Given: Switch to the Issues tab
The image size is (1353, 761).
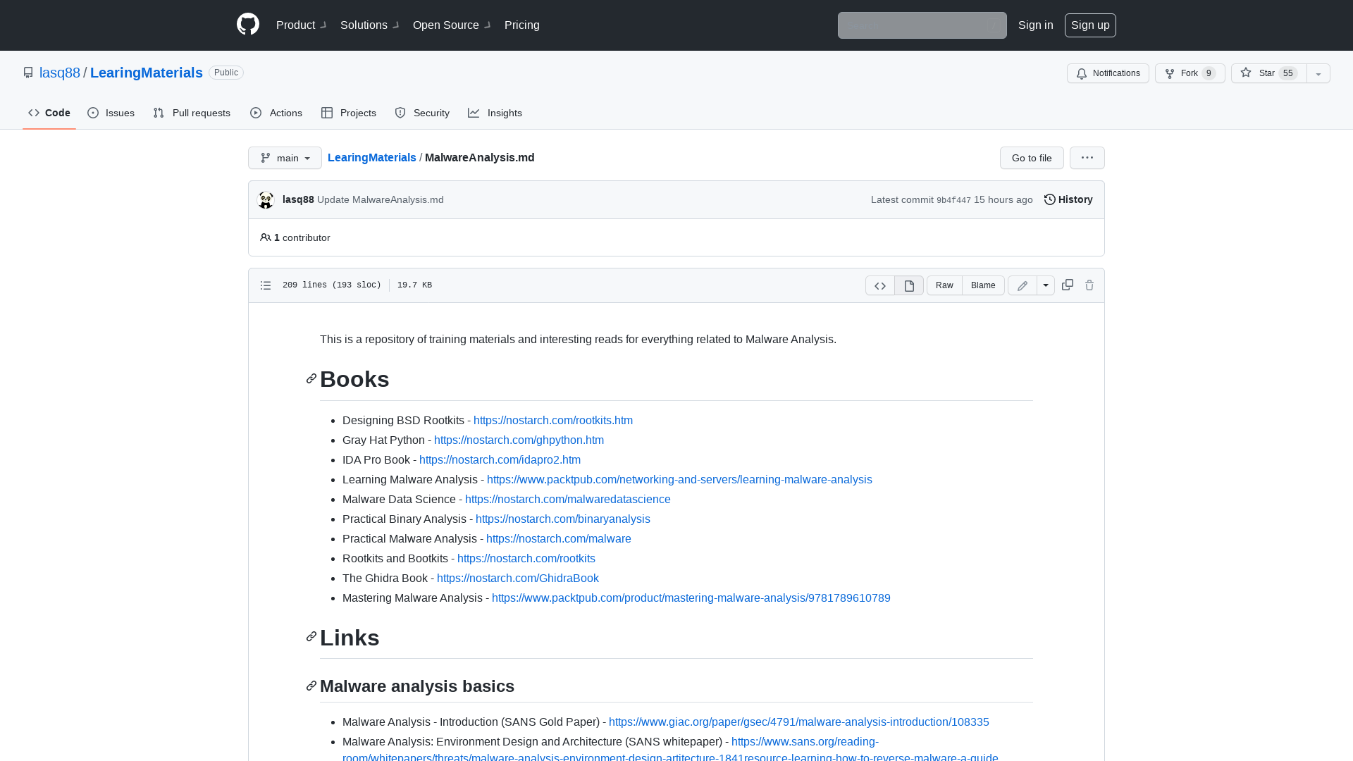Looking at the screenshot, I should tap(111, 113).
